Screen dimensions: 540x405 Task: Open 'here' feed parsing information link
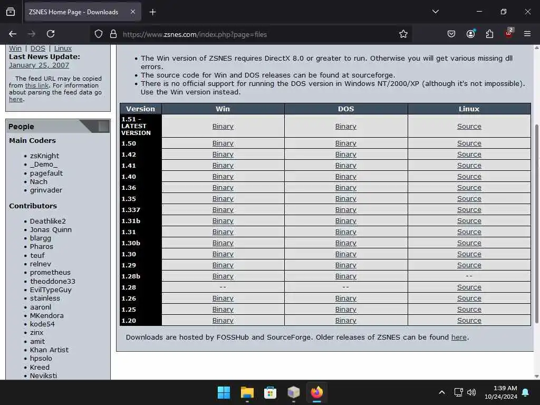coord(16,99)
